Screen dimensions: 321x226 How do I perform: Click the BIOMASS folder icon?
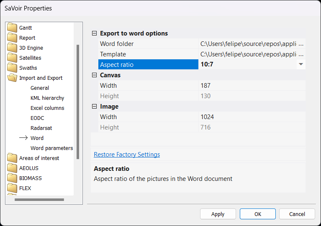tap(12, 178)
